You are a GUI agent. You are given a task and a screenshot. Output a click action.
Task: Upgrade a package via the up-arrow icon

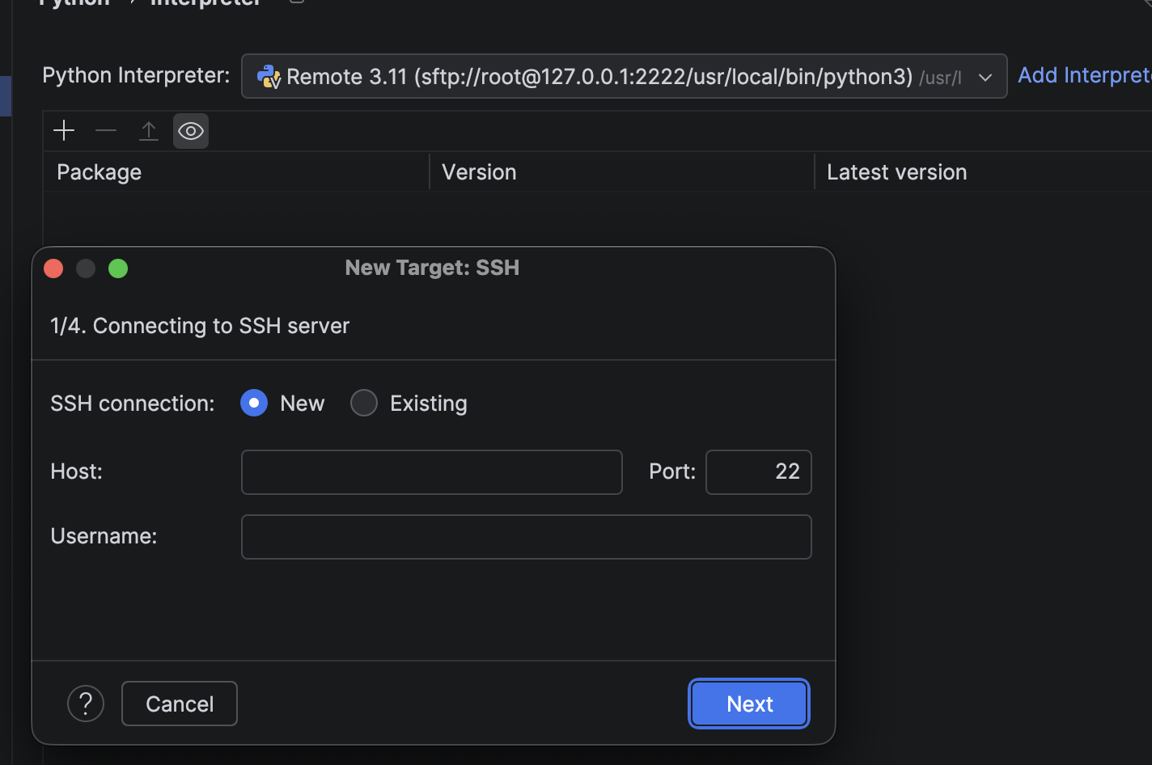(149, 130)
